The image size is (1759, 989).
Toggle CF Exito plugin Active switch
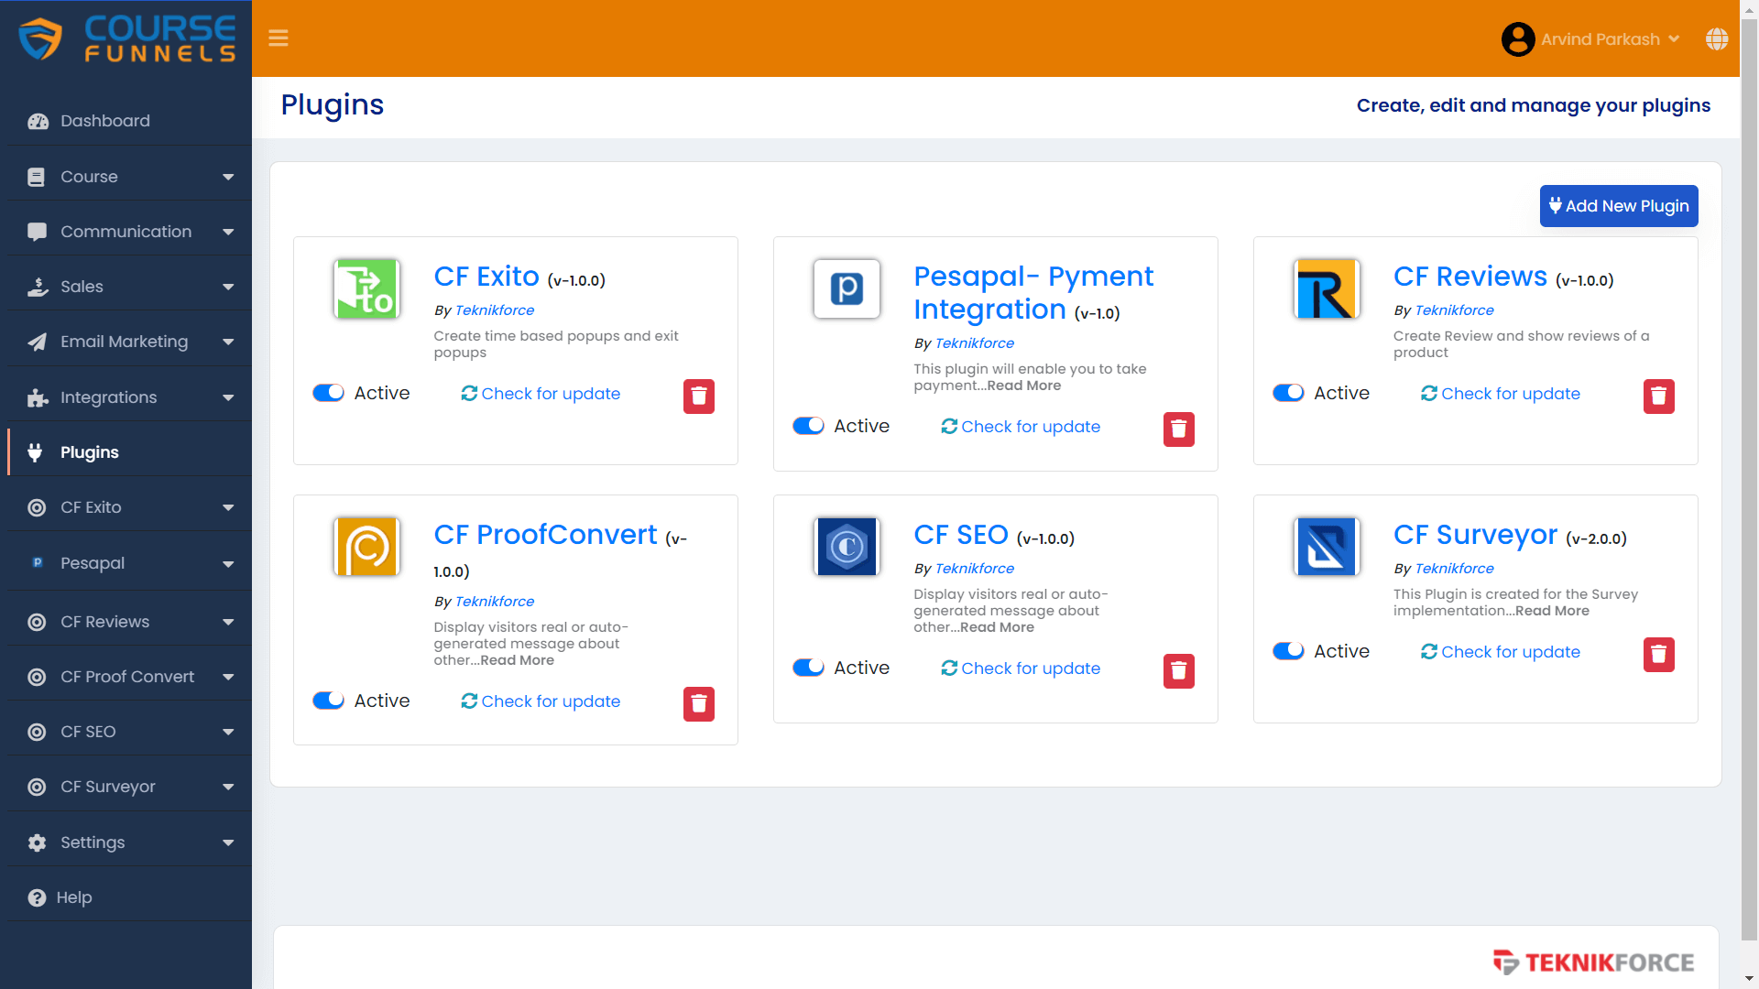[329, 393]
